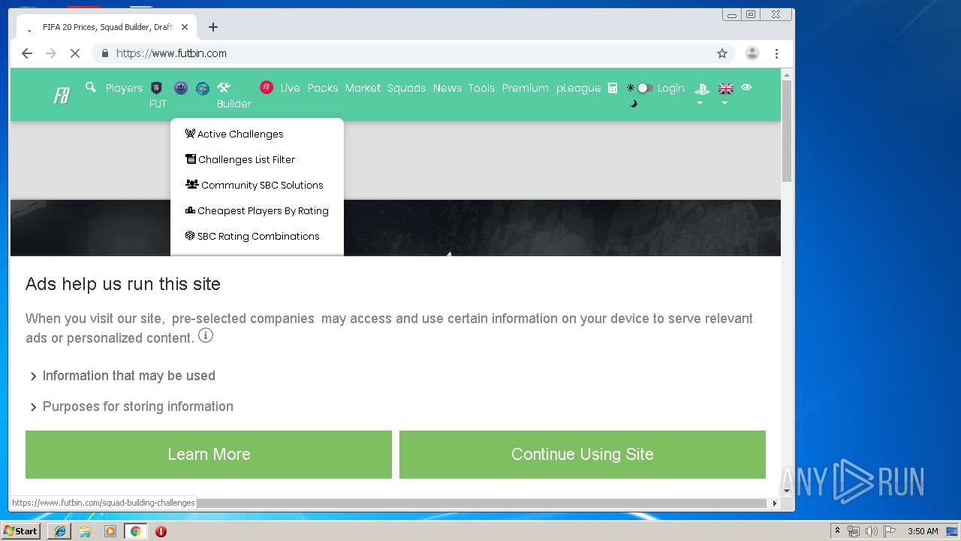Open media player from taskbar

[110, 531]
